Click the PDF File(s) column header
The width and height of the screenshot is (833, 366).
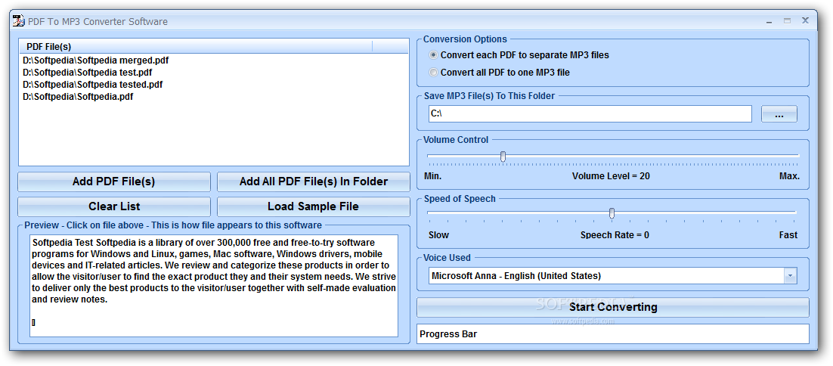tap(196, 47)
